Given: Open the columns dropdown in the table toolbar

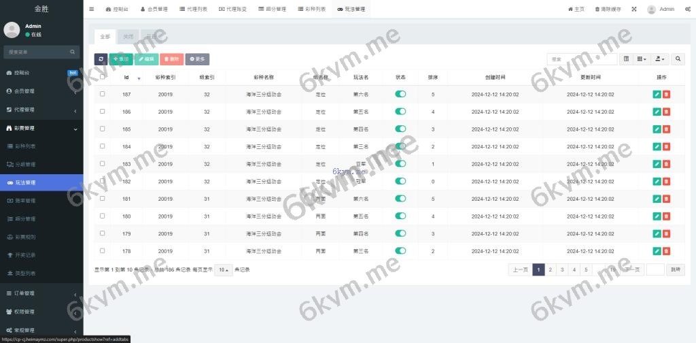Looking at the screenshot, I should point(642,59).
